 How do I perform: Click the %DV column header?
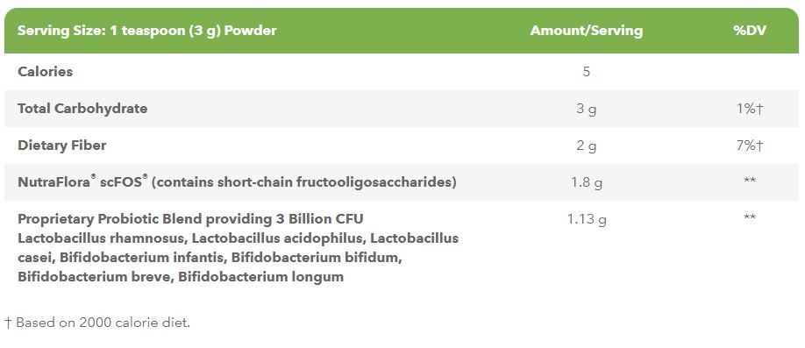(750, 31)
